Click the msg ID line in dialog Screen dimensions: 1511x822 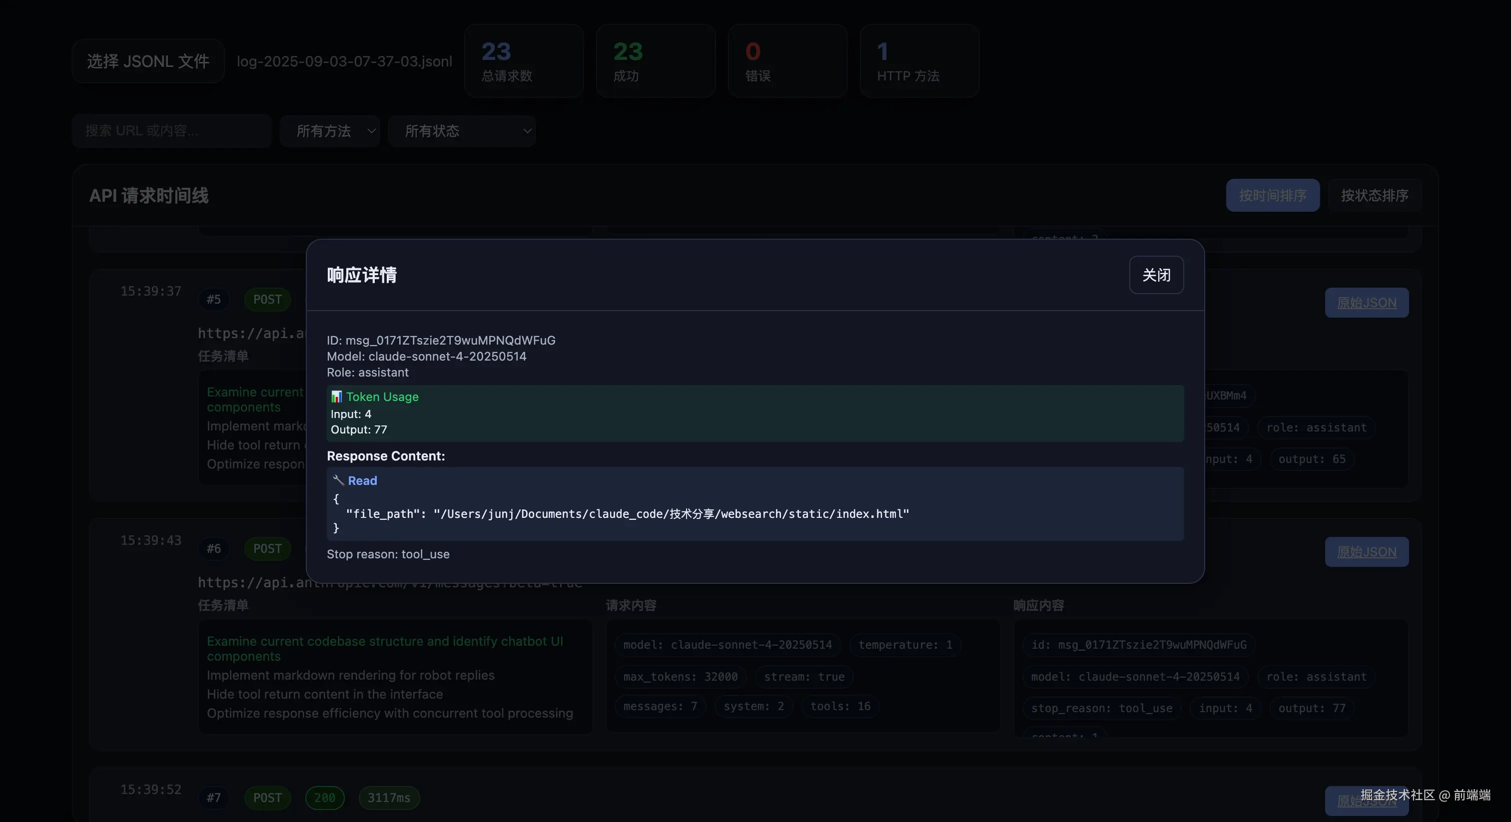click(441, 340)
